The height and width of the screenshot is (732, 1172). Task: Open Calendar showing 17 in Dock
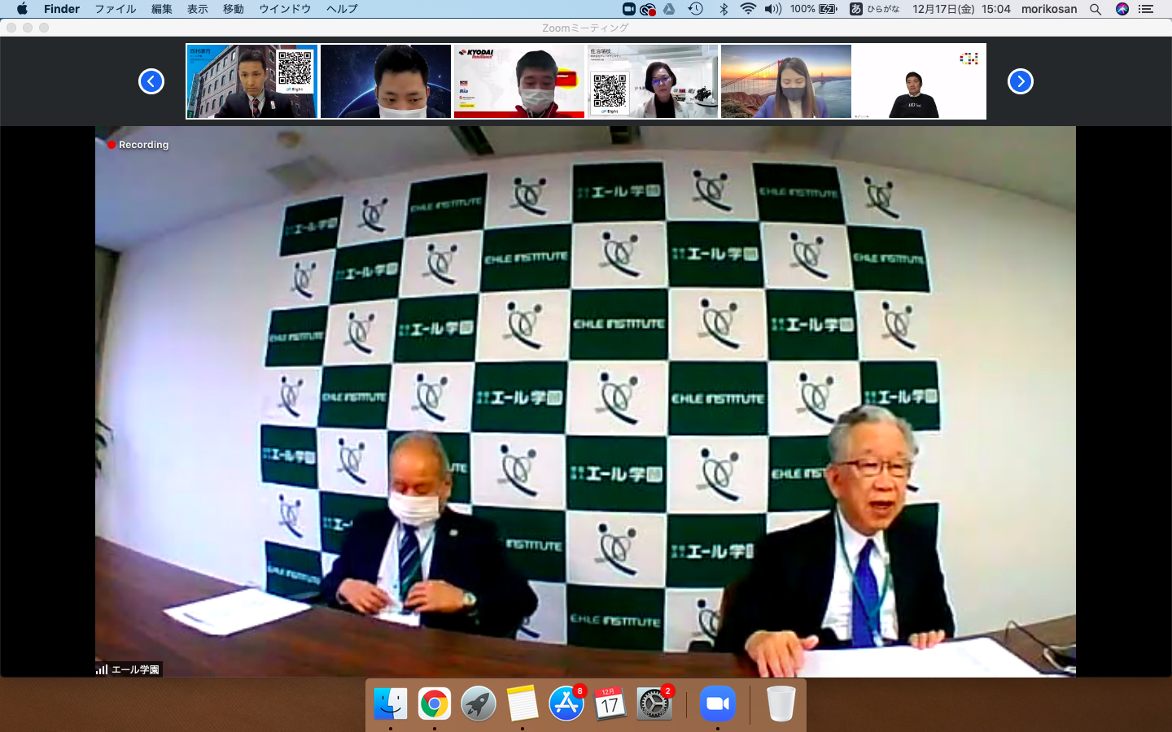pyautogui.click(x=610, y=704)
